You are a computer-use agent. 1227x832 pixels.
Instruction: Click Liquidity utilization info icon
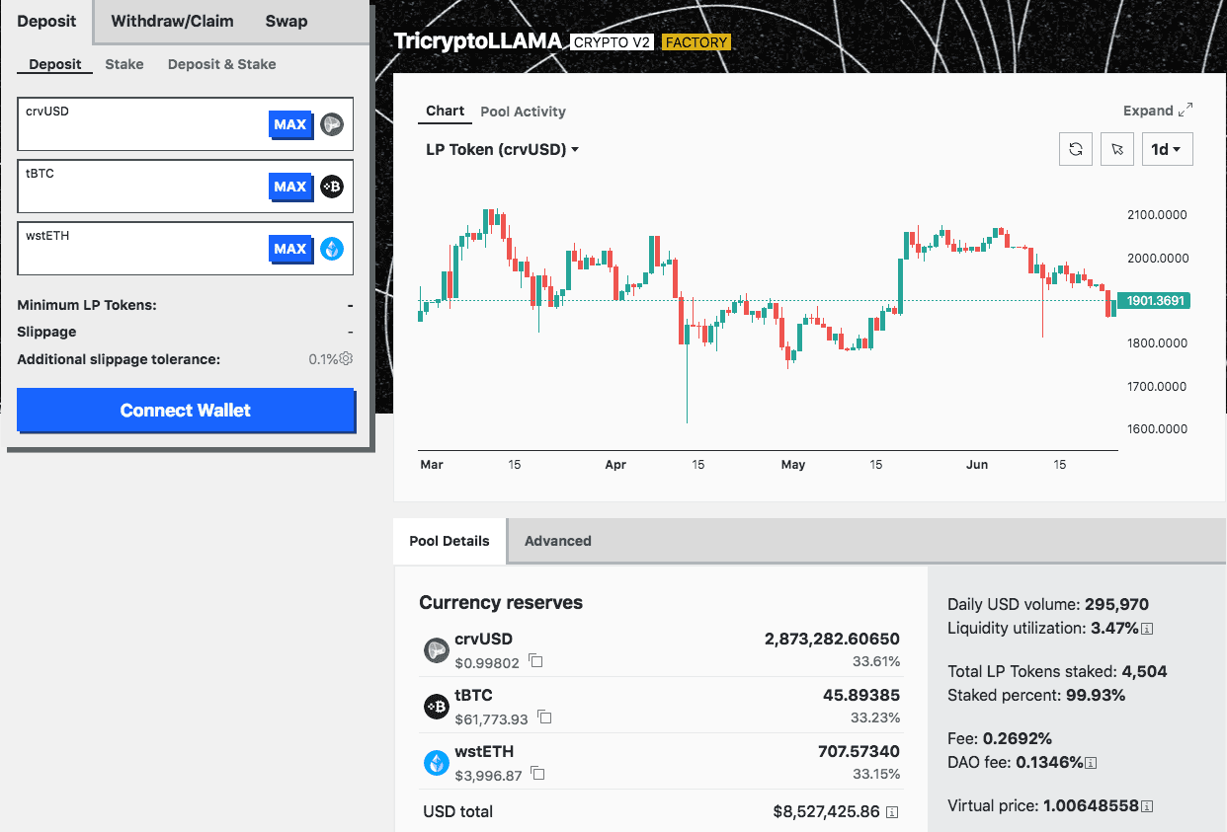point(1148,629)
